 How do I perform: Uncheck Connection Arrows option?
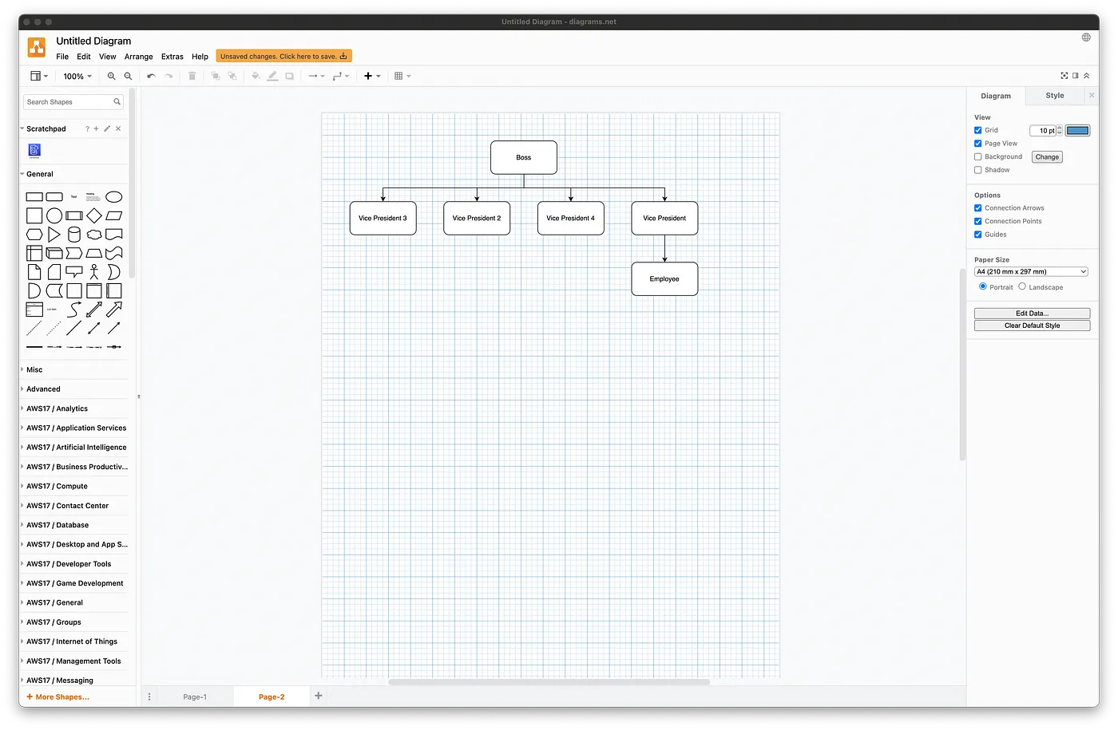[977, 207]
